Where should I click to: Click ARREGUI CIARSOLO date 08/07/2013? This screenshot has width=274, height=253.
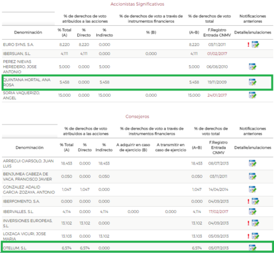point(218,163)
